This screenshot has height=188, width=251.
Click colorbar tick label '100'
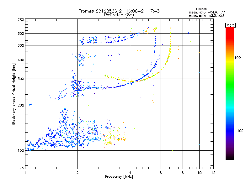(238, 58)
